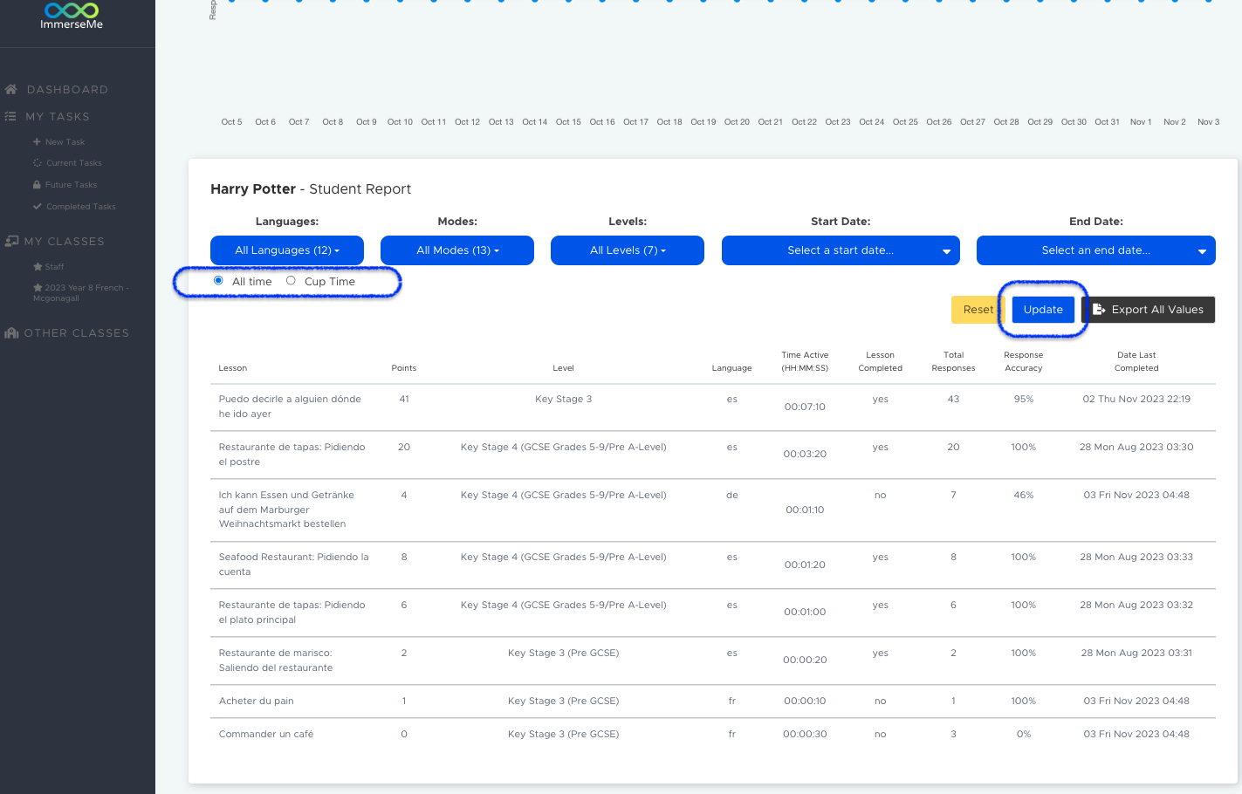
Task: Open My Tasks menu section
Action: tap(58, 117)
